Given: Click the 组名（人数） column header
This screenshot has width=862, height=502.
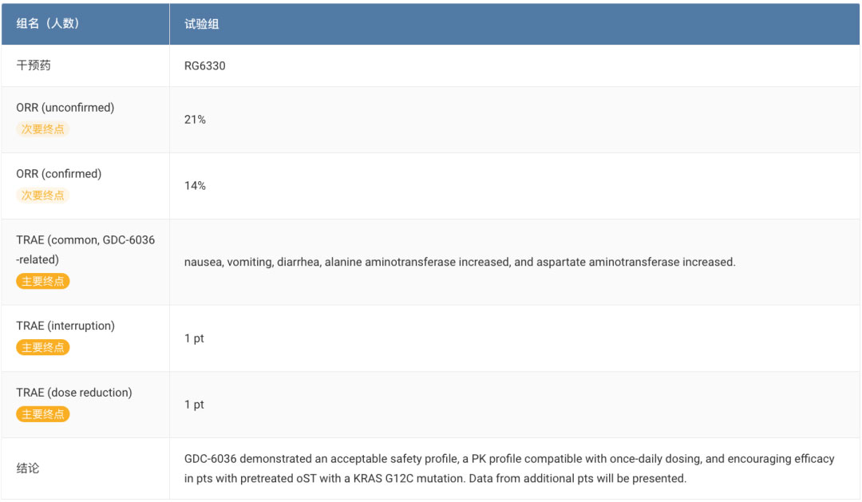Looking at the screenshot, I should pos(47,24).
